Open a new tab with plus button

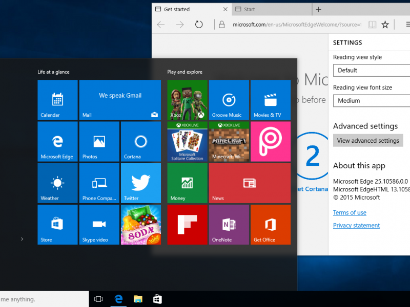(318, 10)
